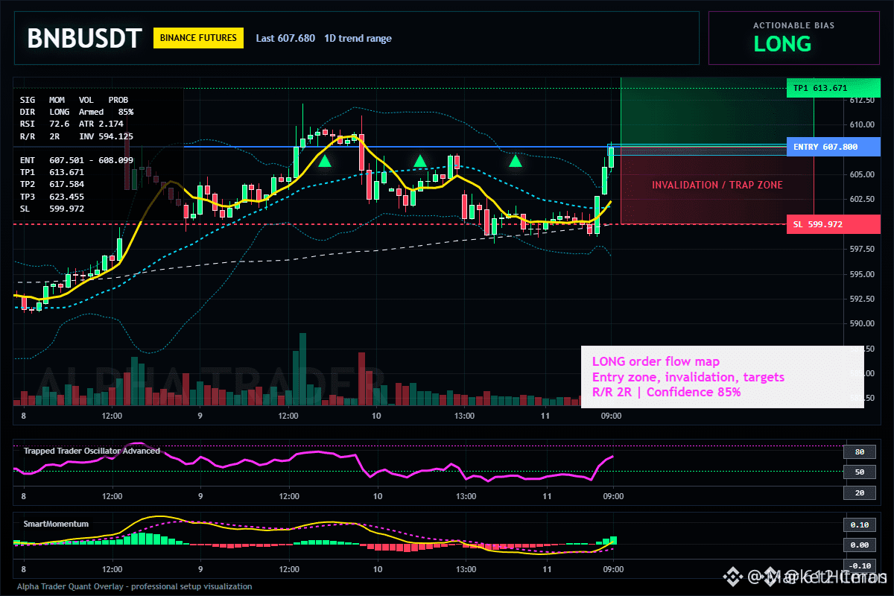Click the oscillator 20 level label

click(859, 492)
